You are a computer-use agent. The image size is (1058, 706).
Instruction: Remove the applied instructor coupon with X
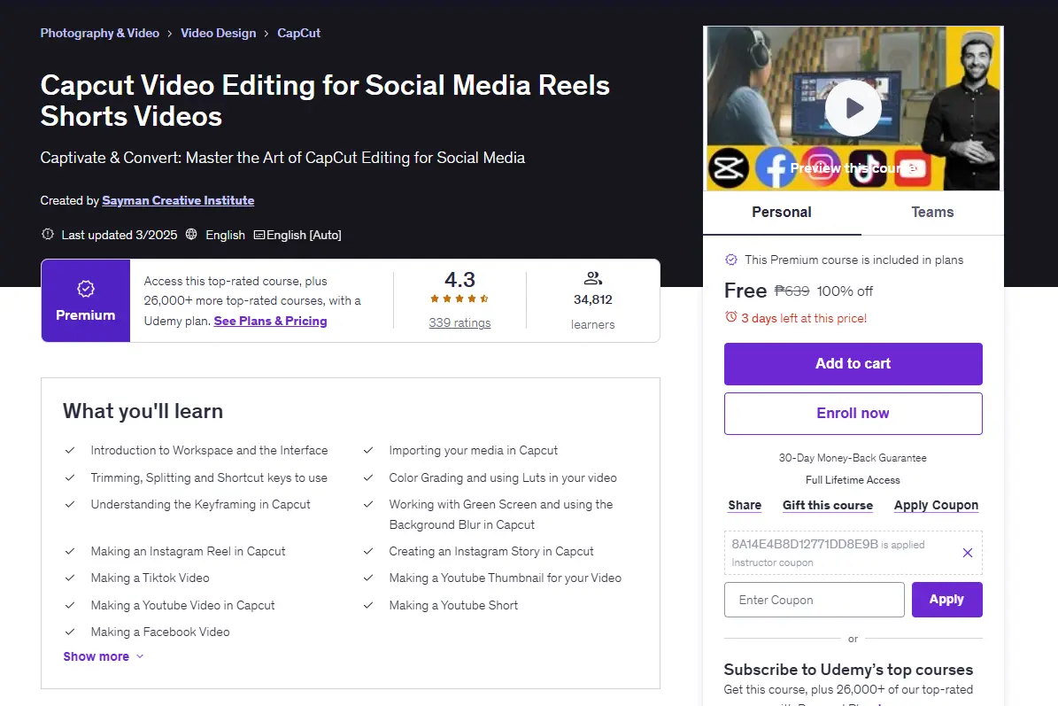967,553
